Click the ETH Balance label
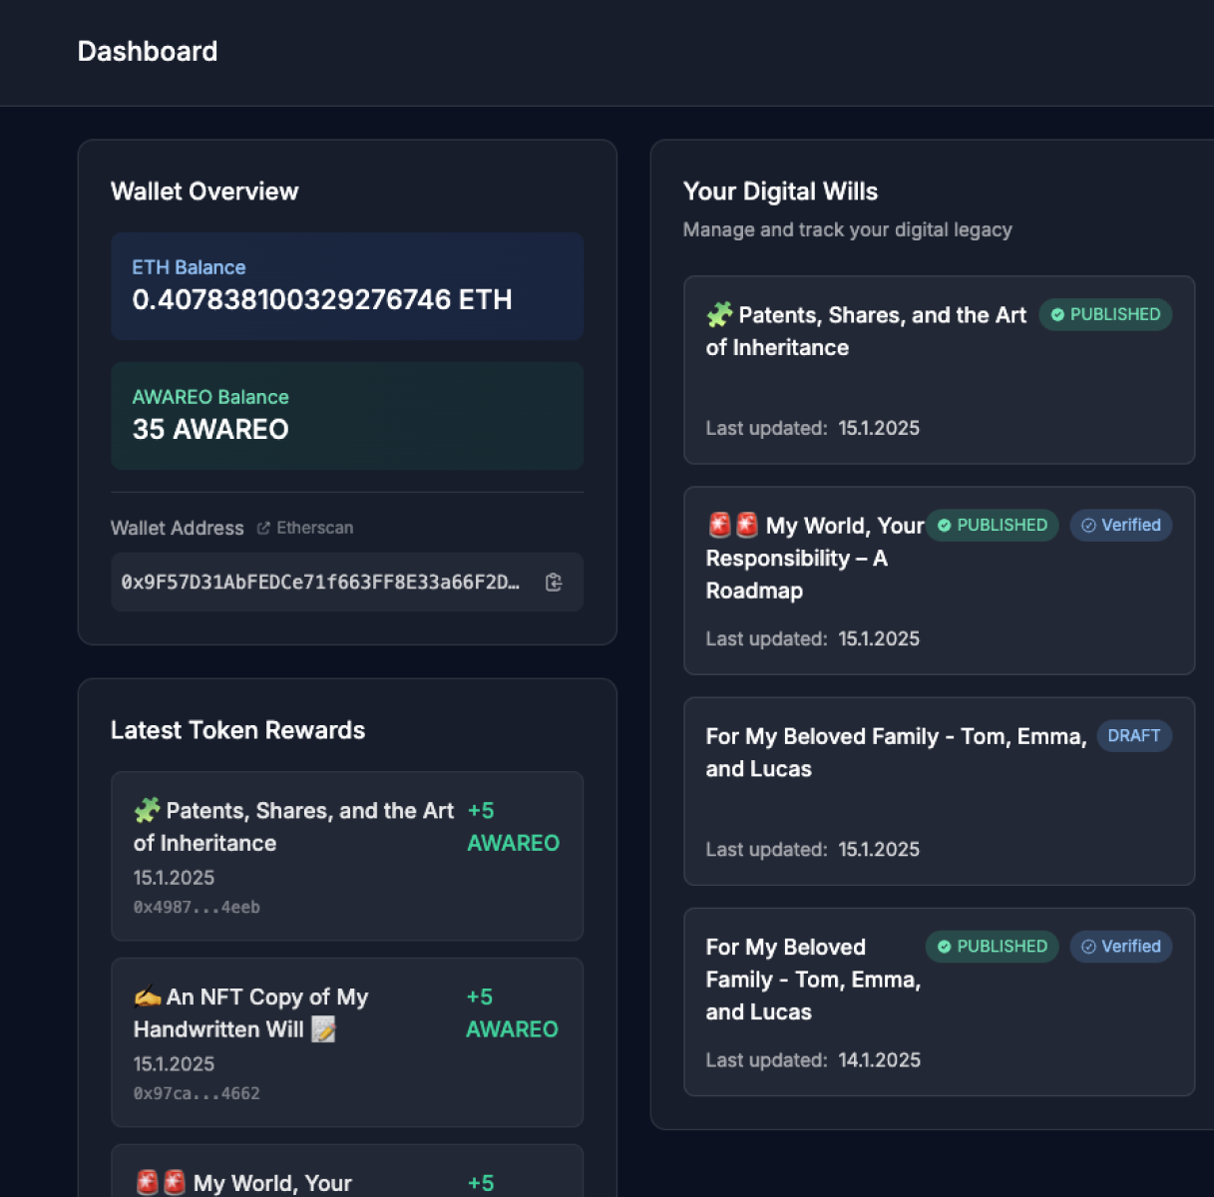The width and height of the screenshot is (1214, 1197). coord(189,267)
